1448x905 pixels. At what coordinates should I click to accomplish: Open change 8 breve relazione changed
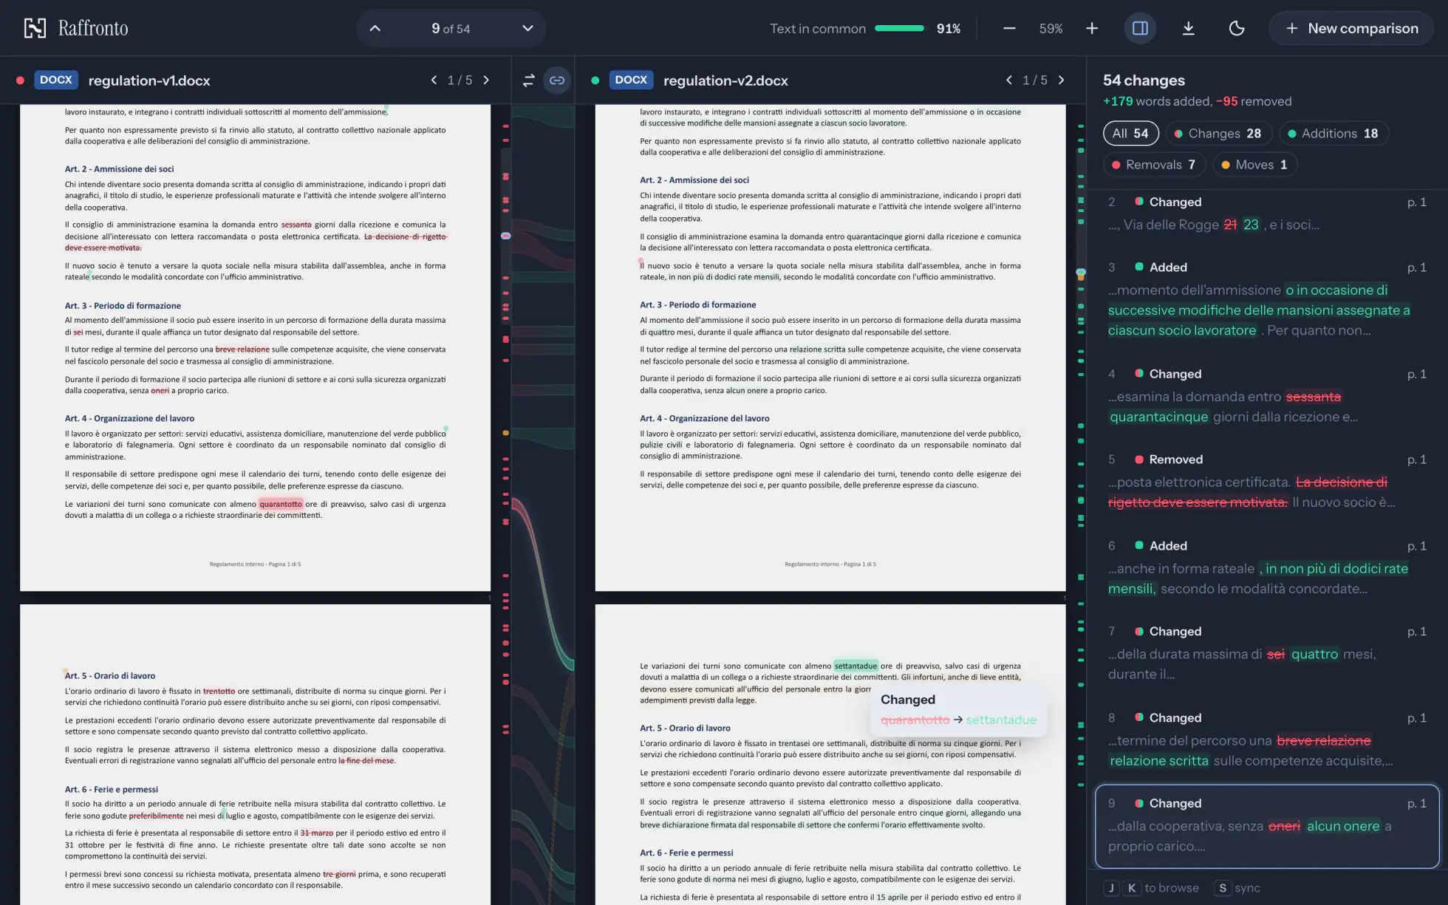tap(1266, 740)
